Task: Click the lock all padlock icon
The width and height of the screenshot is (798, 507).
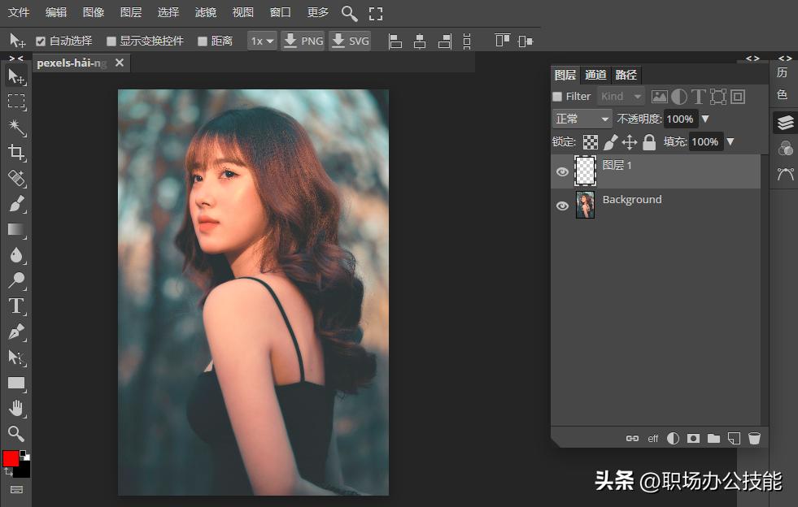Action: point(649,142)
